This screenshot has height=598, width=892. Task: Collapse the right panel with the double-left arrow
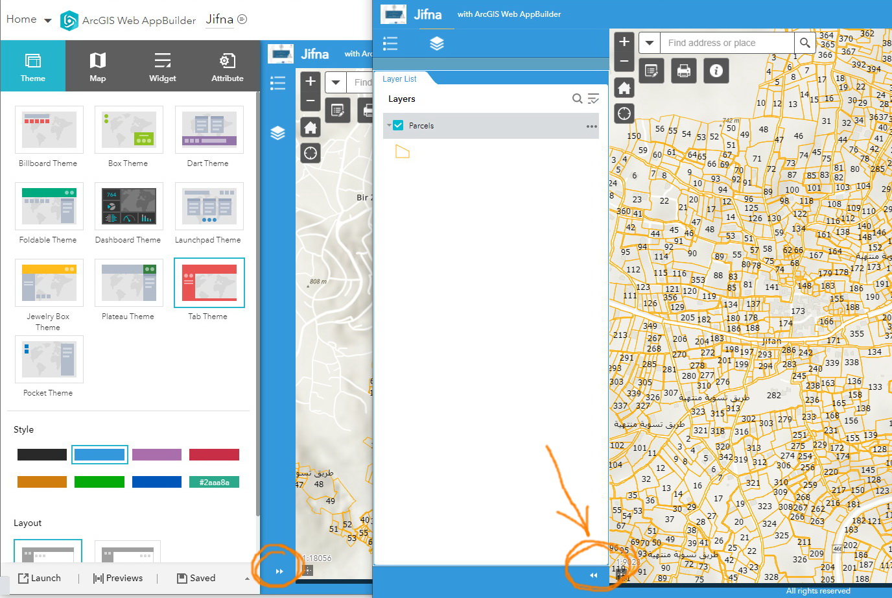(x=593, y=575)
